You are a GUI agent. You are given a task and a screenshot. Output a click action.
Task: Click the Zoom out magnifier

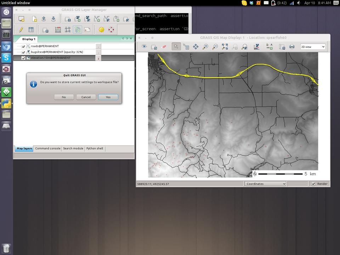pos(215,47)
